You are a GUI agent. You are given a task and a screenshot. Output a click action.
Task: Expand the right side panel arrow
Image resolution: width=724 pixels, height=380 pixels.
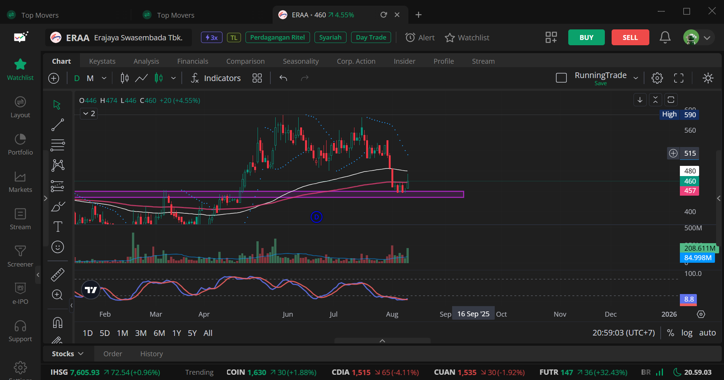coord(719,198)
